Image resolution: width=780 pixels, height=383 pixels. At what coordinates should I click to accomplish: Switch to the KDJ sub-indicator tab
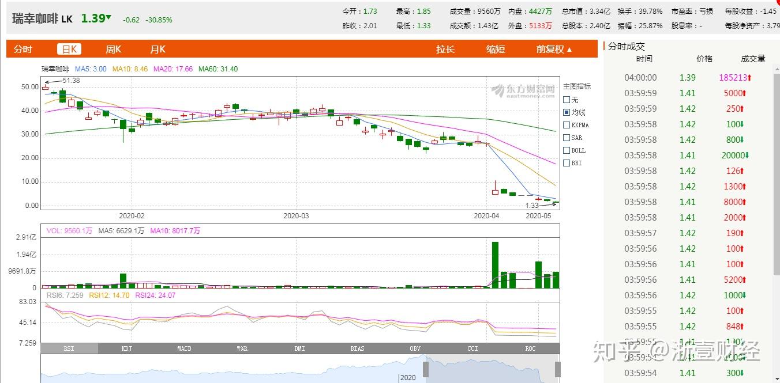(x=126, y=348)
